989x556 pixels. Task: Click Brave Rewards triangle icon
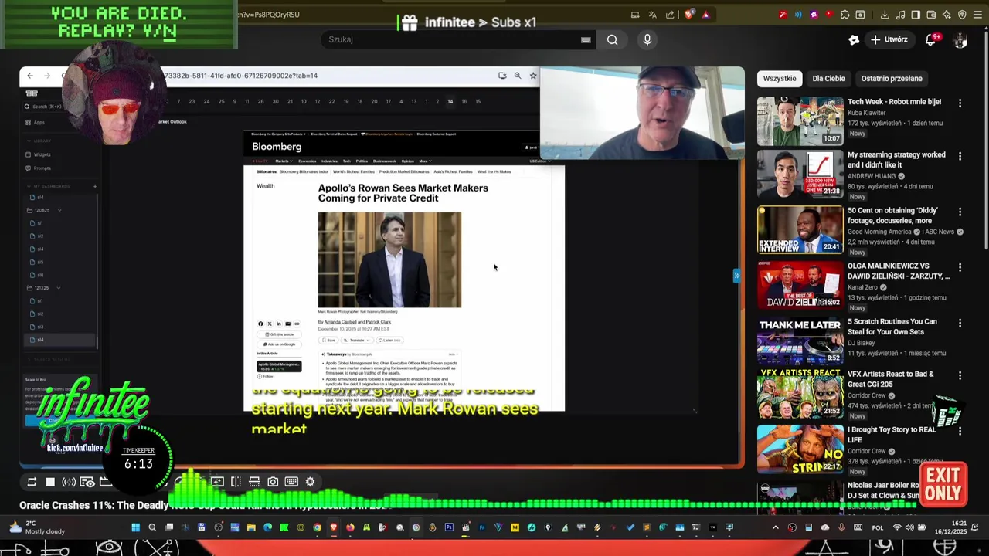(x=705, y=14)
